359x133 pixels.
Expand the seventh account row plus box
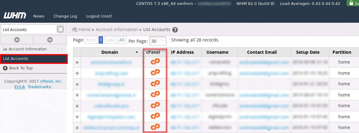pyautogui.click(x=77, y=128)
